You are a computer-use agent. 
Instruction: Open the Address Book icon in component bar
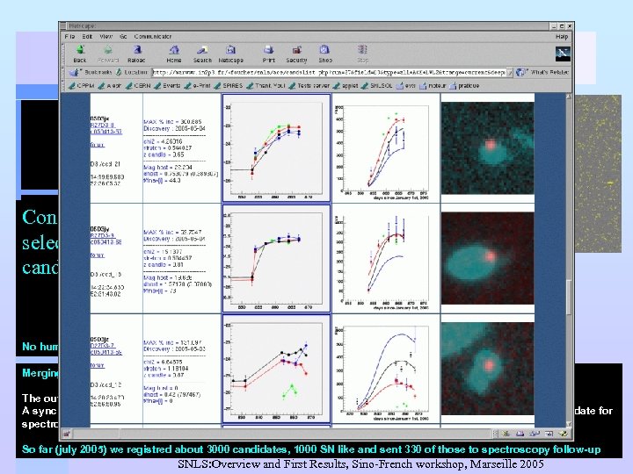(x=549, y=434)
